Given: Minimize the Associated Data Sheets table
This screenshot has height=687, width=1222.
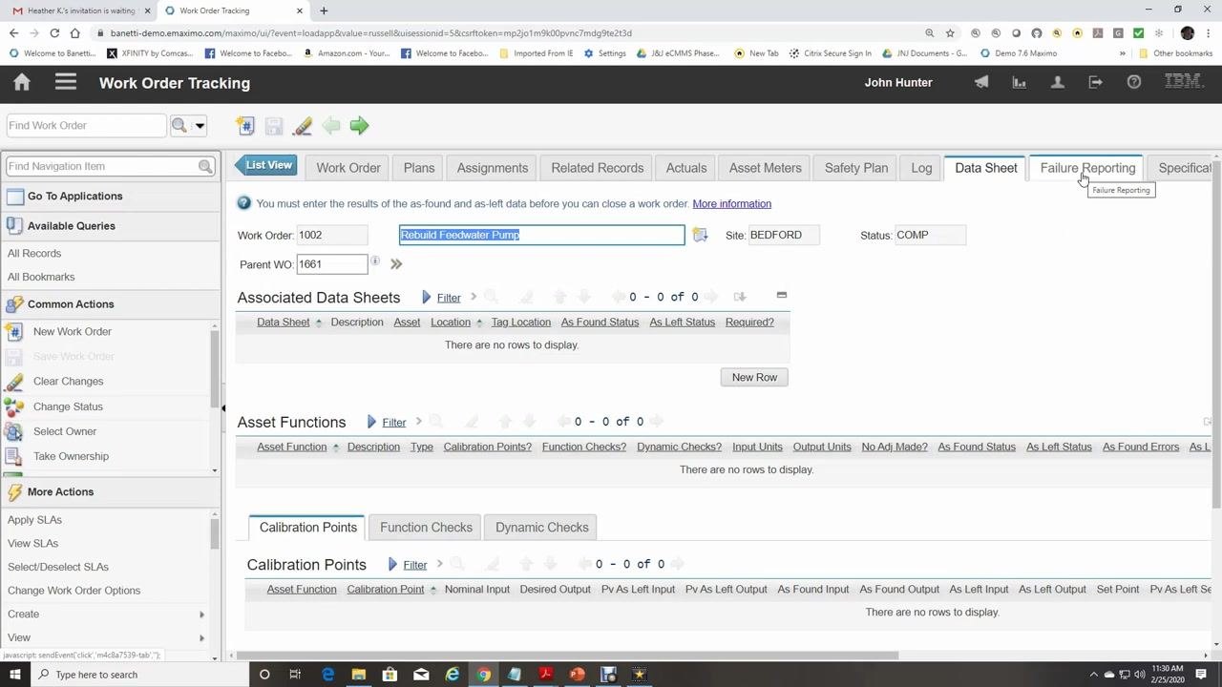Looking at the screenshot, I should [x=782, y=296].
